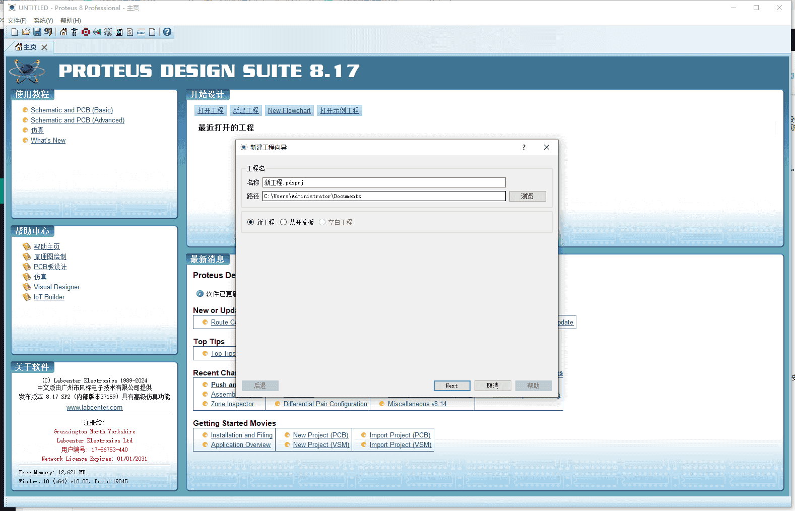Click the Next button in wizard
The height and width of the screenshot is (511, 795).
[452, 386]
